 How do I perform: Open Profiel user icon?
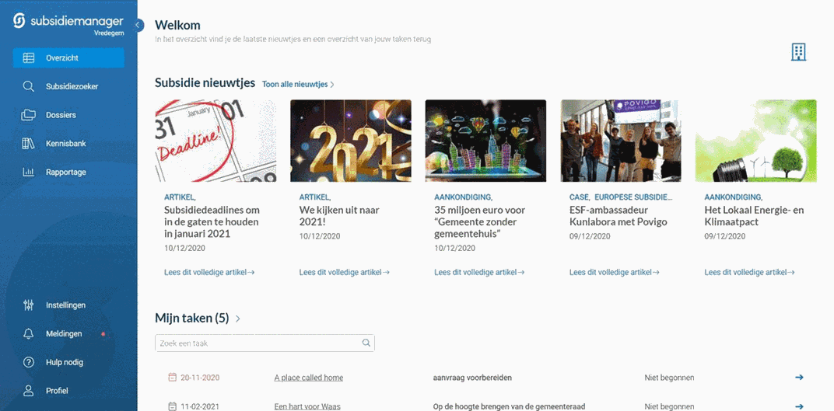(28, 391)
